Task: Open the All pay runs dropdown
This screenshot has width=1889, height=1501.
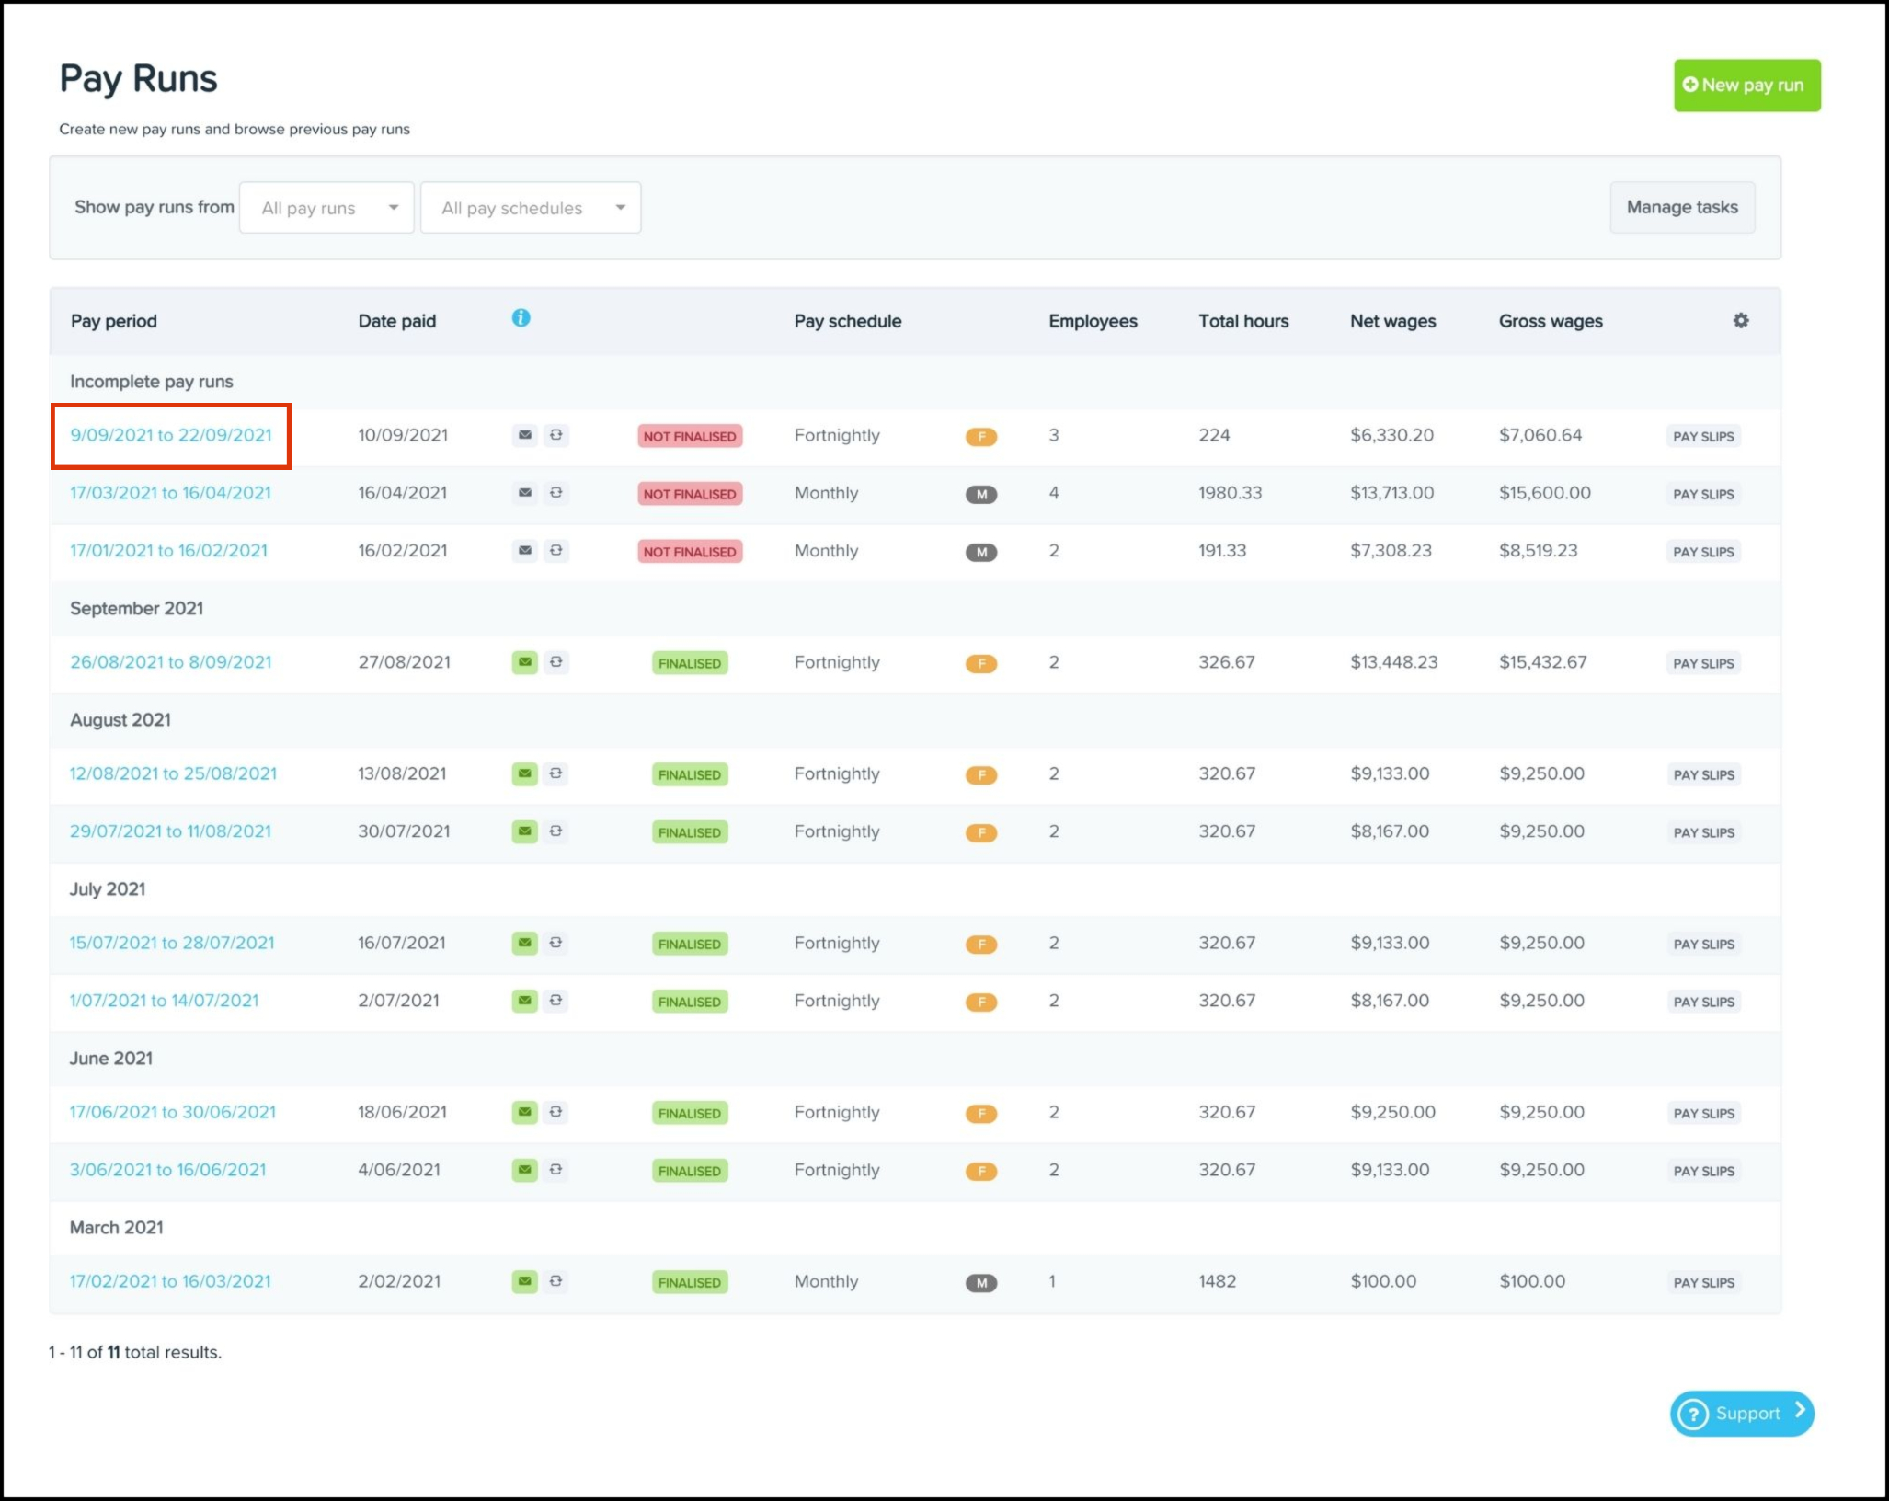Action: point(326,208)
